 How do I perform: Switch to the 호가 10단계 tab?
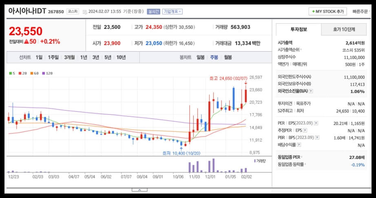coord(344,29)
